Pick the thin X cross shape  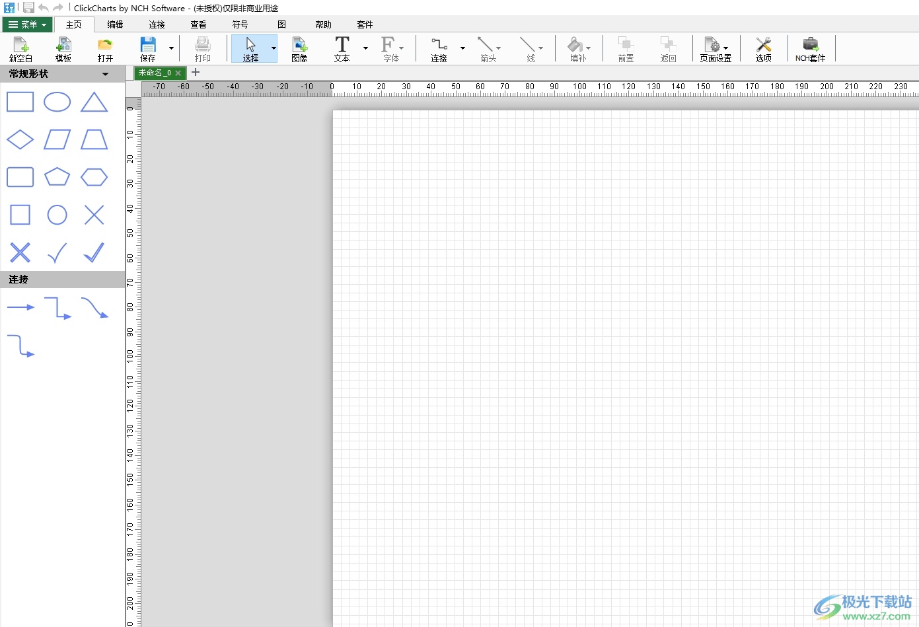(94, 215)
